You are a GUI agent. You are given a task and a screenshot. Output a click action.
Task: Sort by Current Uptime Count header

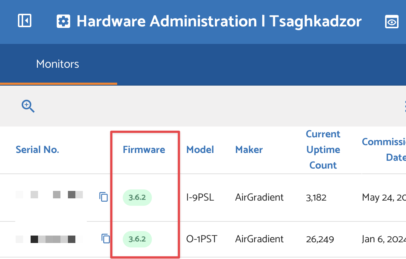(323, 150)
